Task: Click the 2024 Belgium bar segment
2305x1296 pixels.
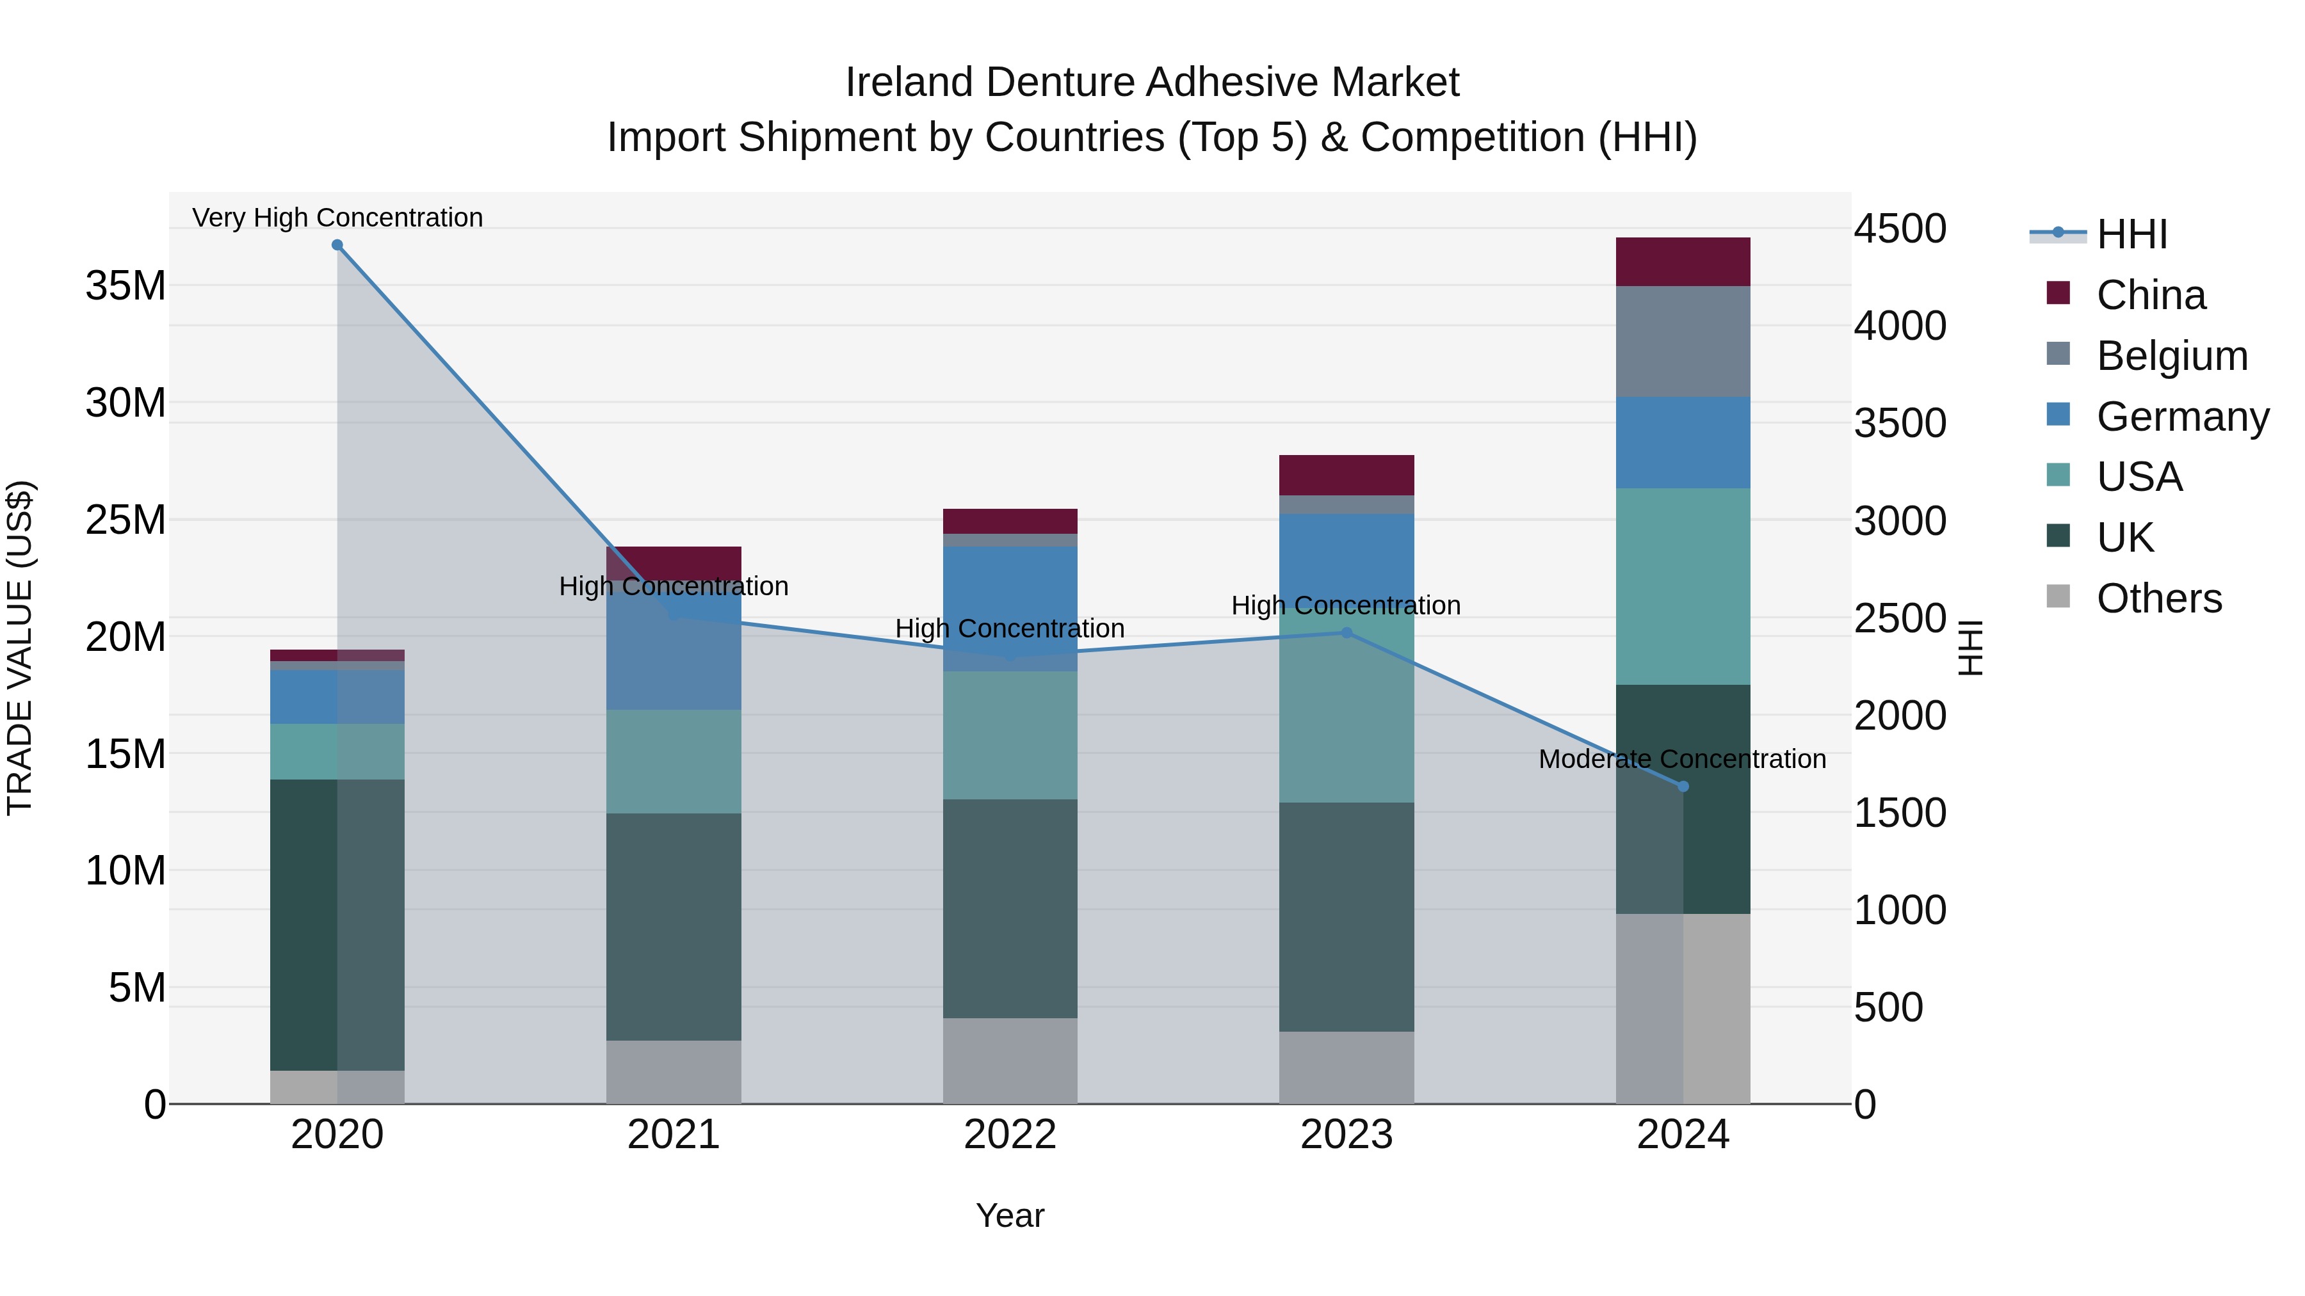Action: coord(1683,342)
